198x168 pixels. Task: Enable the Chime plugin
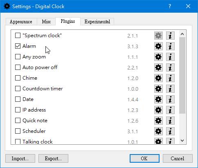coord(18,78)
